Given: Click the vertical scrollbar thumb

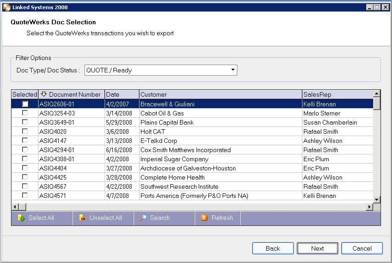Looking at the screenshot, I should (377, 103).
